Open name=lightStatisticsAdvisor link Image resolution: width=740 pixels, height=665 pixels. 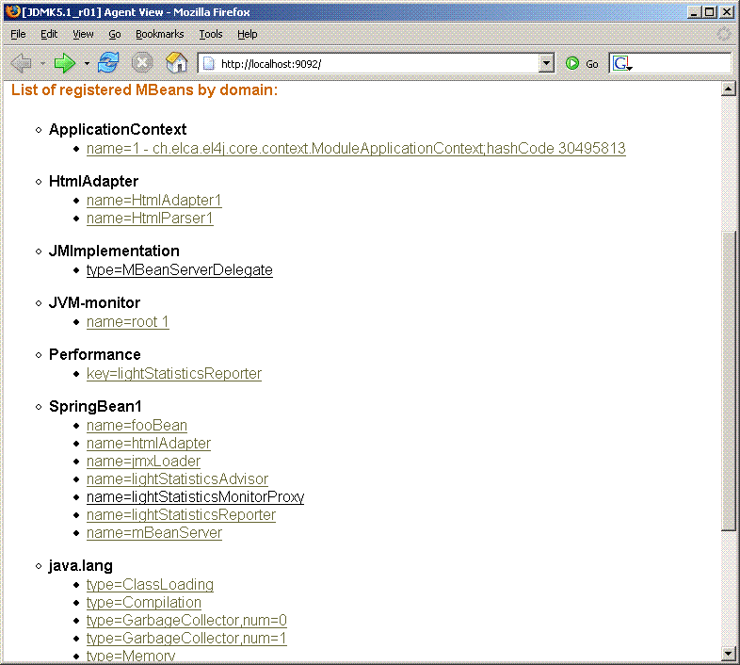click(x=177, y=479)
